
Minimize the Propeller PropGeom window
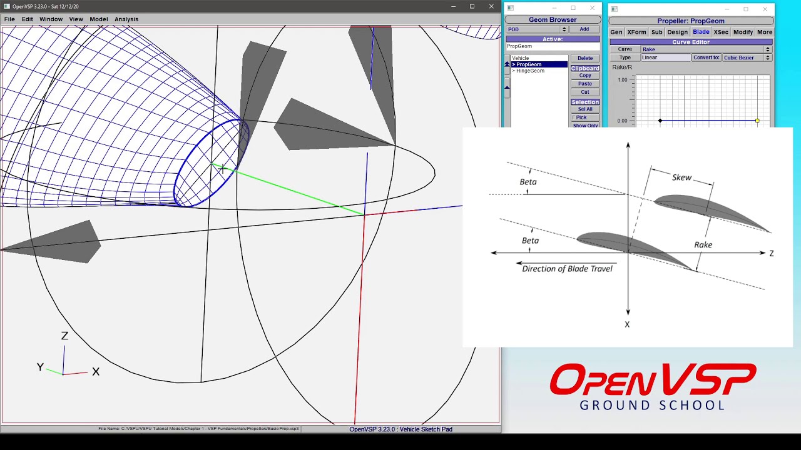[727, 9]
